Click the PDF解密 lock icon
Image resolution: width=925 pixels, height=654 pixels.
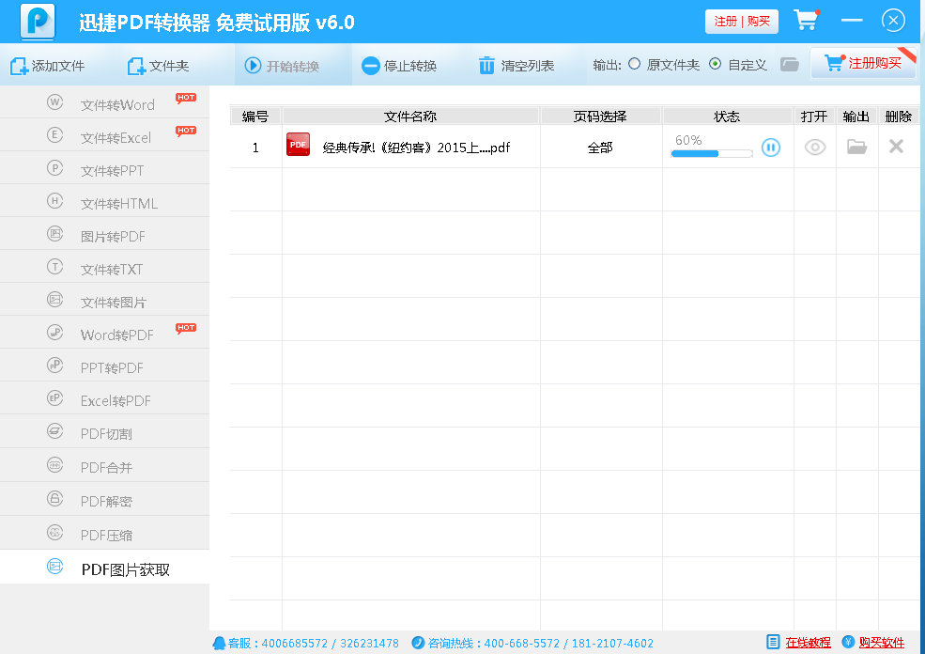(54, 499)
